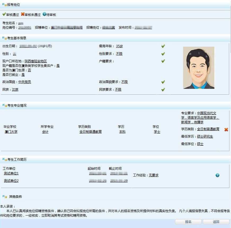The width and height of the screenshot is (231, 228).
Task: Click the green check beside 户籍要求
Action: coord(163,61)
